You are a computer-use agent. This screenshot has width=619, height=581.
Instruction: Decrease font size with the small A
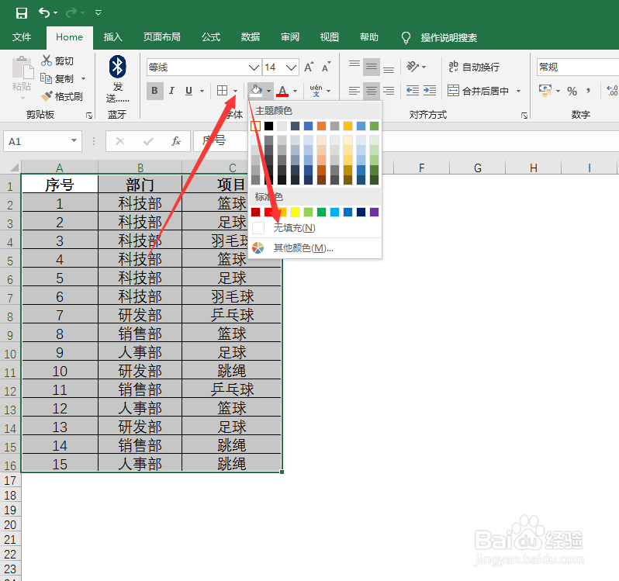(x=326, y=67)
